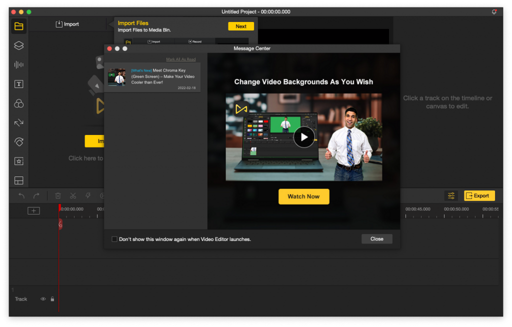Select the Chroma Key message thumbnail

(x=116, y=77)
